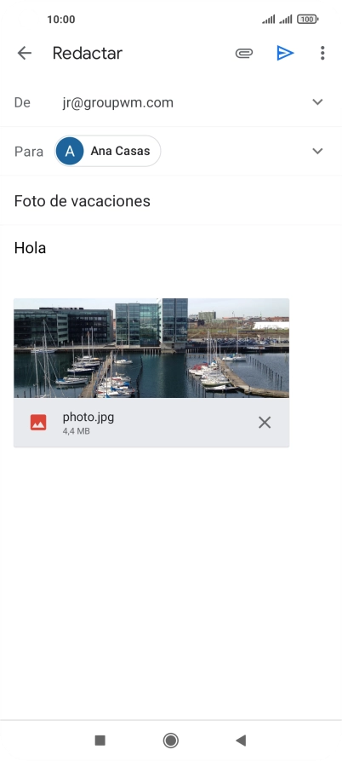The image size is (342, 761).
Task: Tap the back arrow to leave Redactar
Action: tap(24, 53)
